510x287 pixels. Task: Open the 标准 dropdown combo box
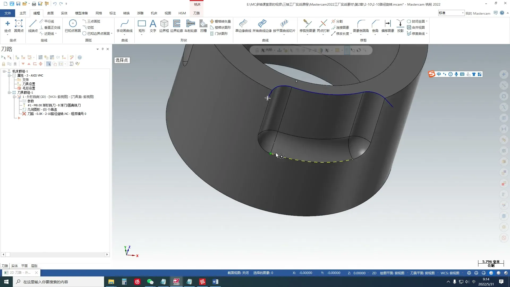coord(462,13)
